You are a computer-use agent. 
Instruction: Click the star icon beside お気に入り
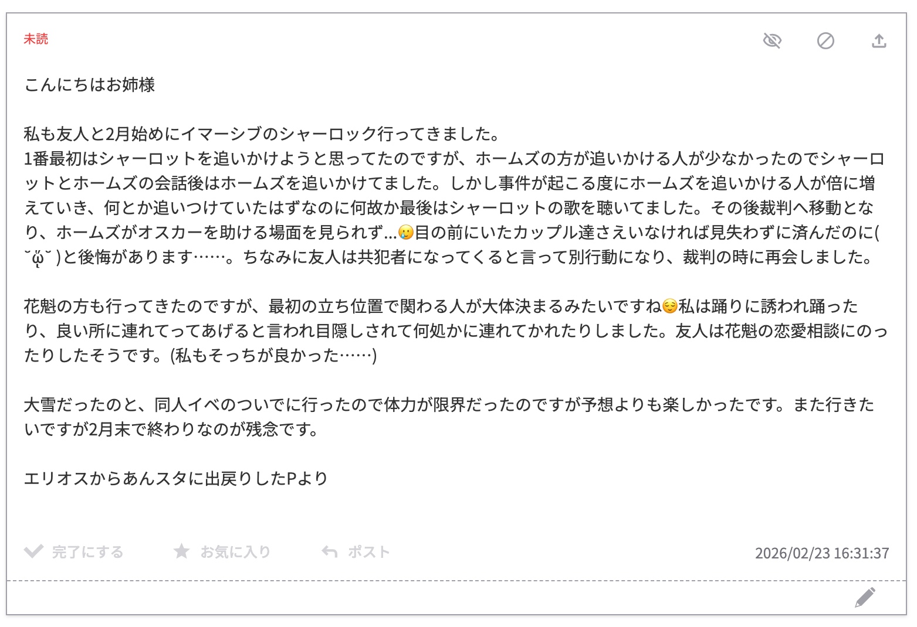[182, 551]
